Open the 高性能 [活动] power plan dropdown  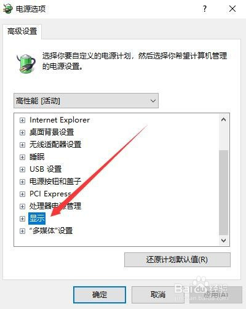coord(86,101)
